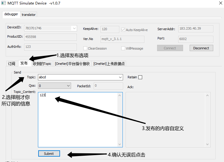The height and width of the screenshot is (162, 224).
Task: Click the Connect button
Action: pyautogui.click(x=170, y=48)
